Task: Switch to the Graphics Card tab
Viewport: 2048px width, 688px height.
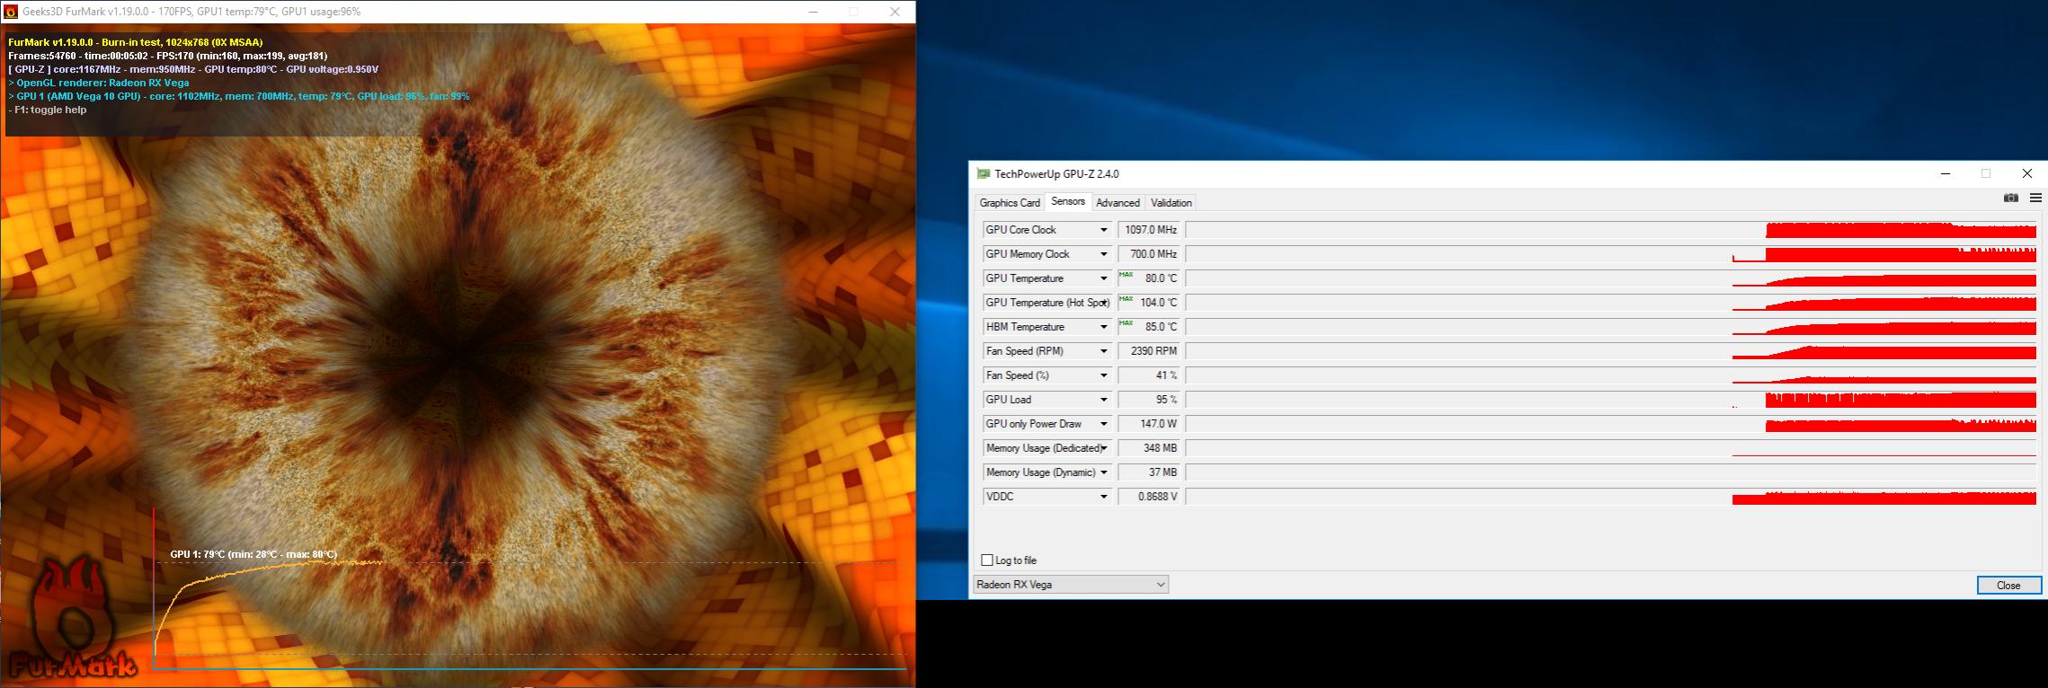Action: (1010, 203)
